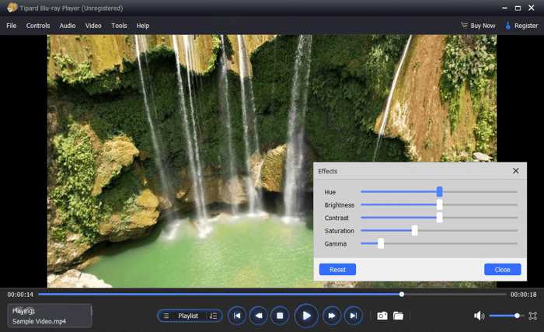The image size is (544, 332).
Task: Click the Close button in Effects
Action: 502,270
